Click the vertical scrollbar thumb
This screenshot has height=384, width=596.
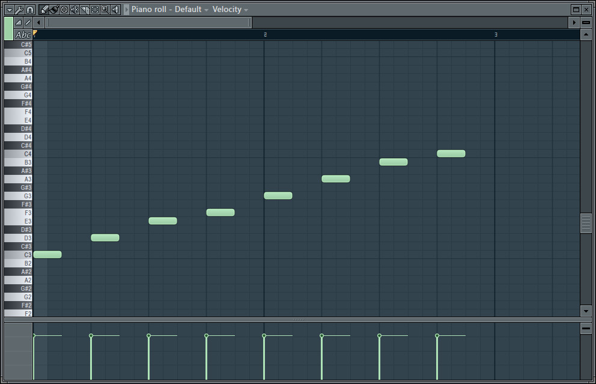[586, 223]
